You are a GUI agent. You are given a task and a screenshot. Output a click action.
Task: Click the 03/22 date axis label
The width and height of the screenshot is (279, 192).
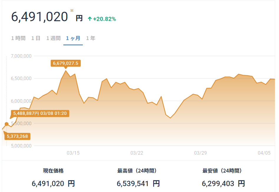137,153
